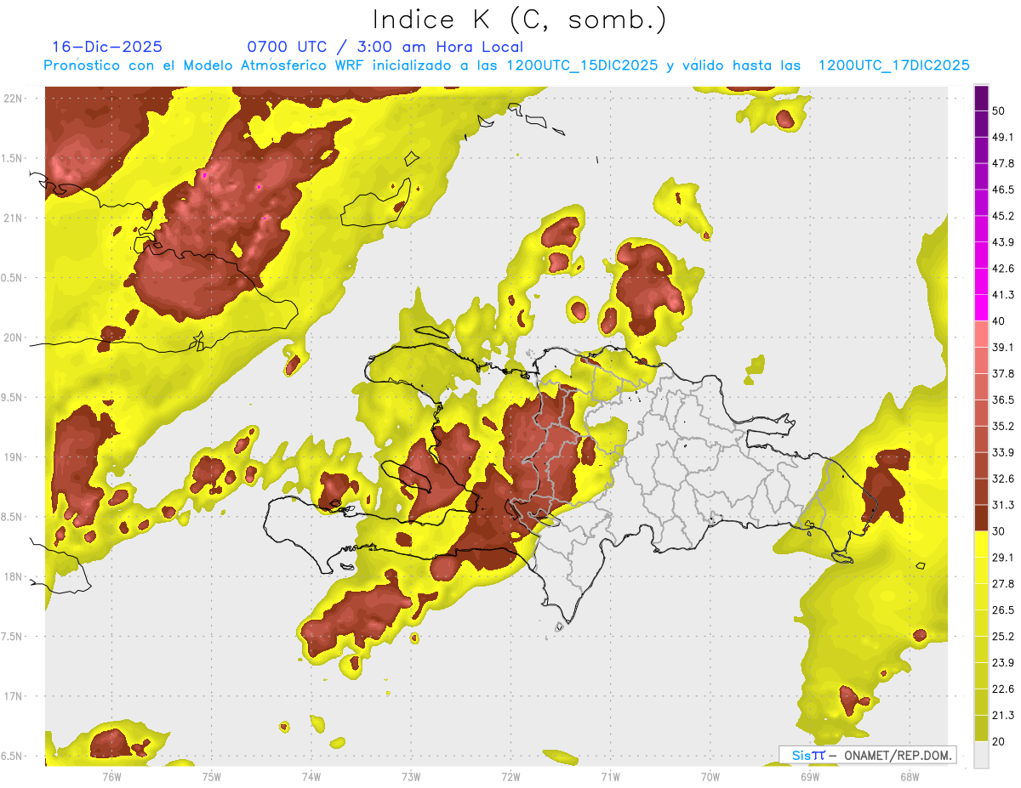The width and height of the screenshot is (1021, 788).
Task: Click the legend value "26.5"
Action: (x=1003, y=610)
